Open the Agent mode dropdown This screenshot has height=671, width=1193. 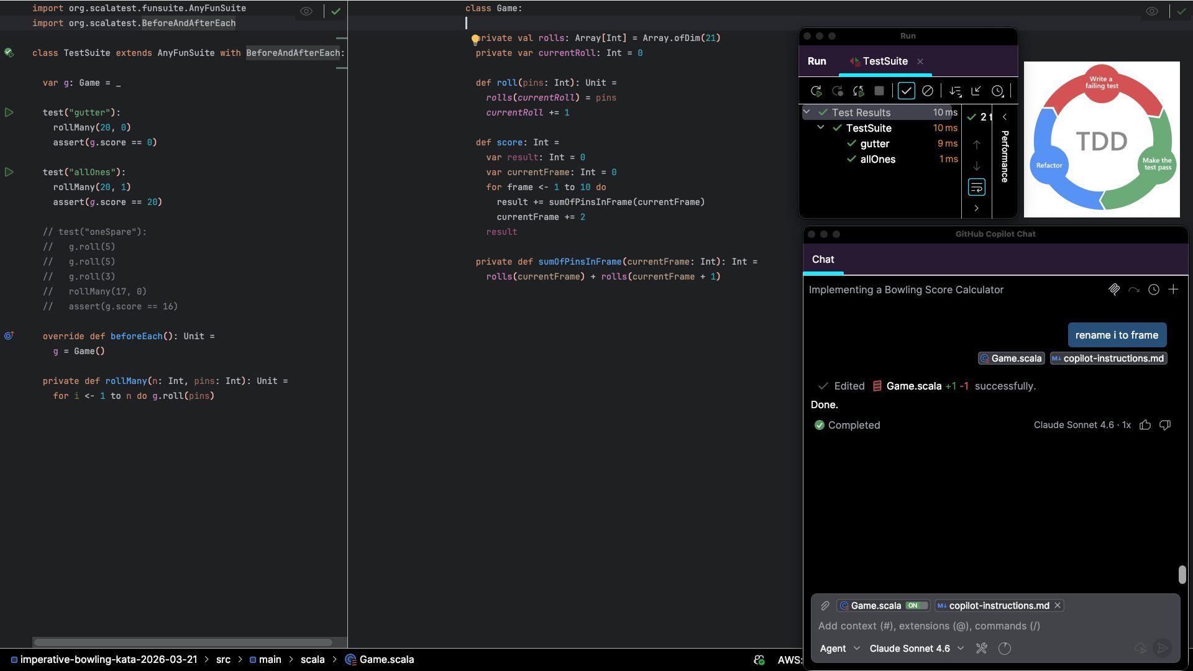click(839, 649)
